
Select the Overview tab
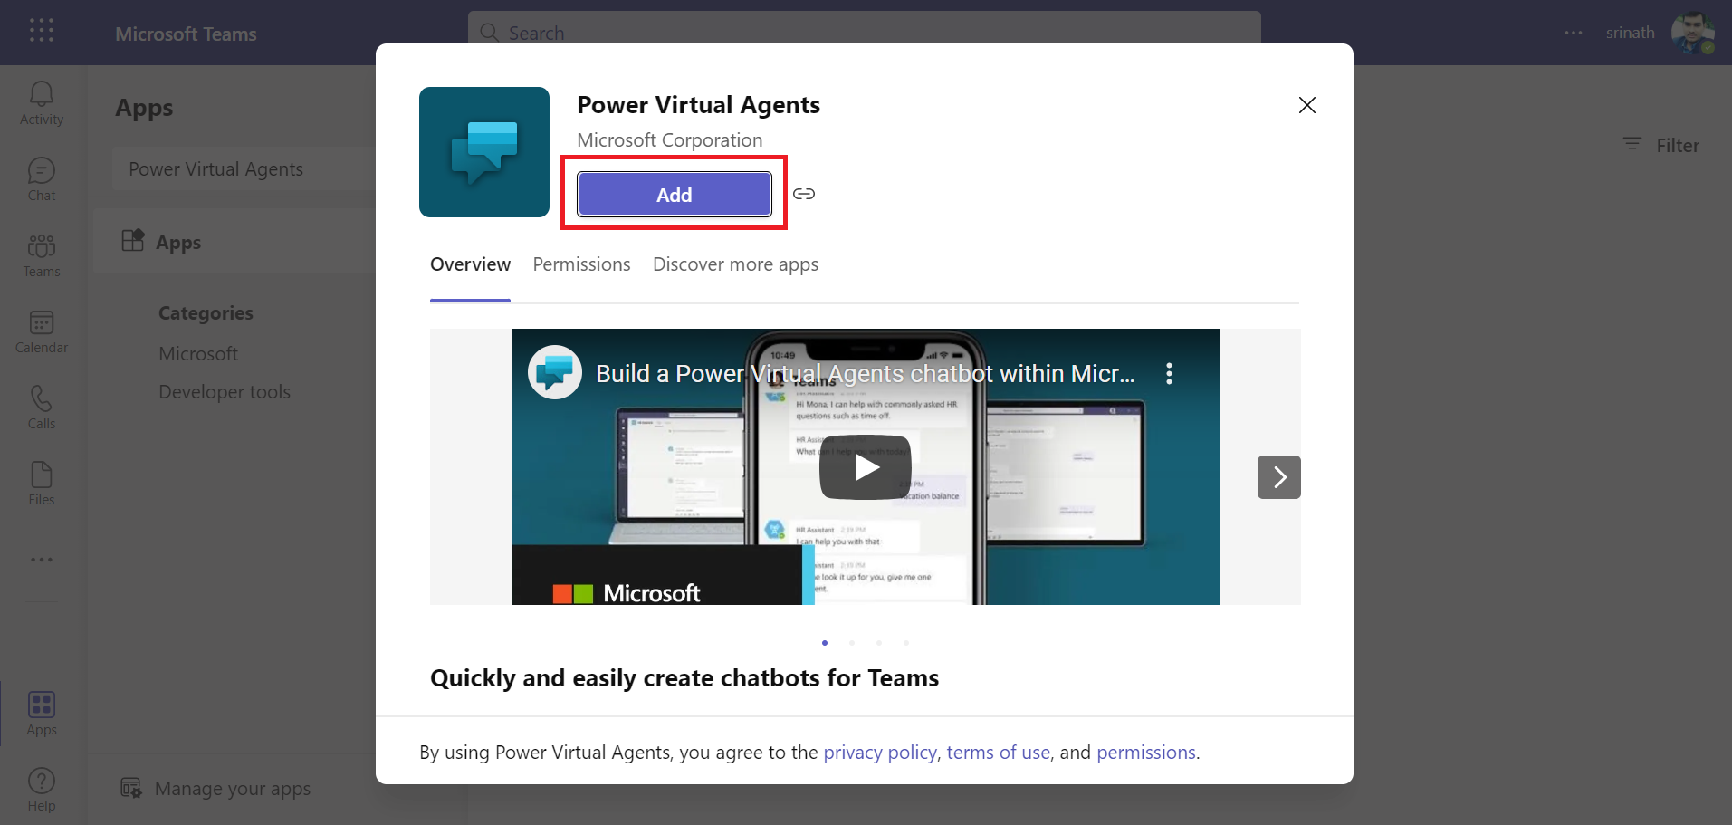(x=470, y=264)
